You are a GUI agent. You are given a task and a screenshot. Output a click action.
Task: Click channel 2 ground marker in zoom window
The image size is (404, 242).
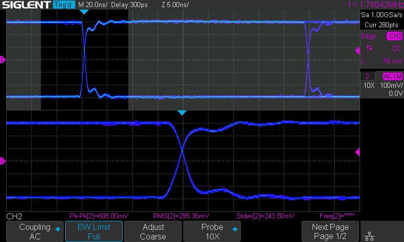[x=3, y=161]
